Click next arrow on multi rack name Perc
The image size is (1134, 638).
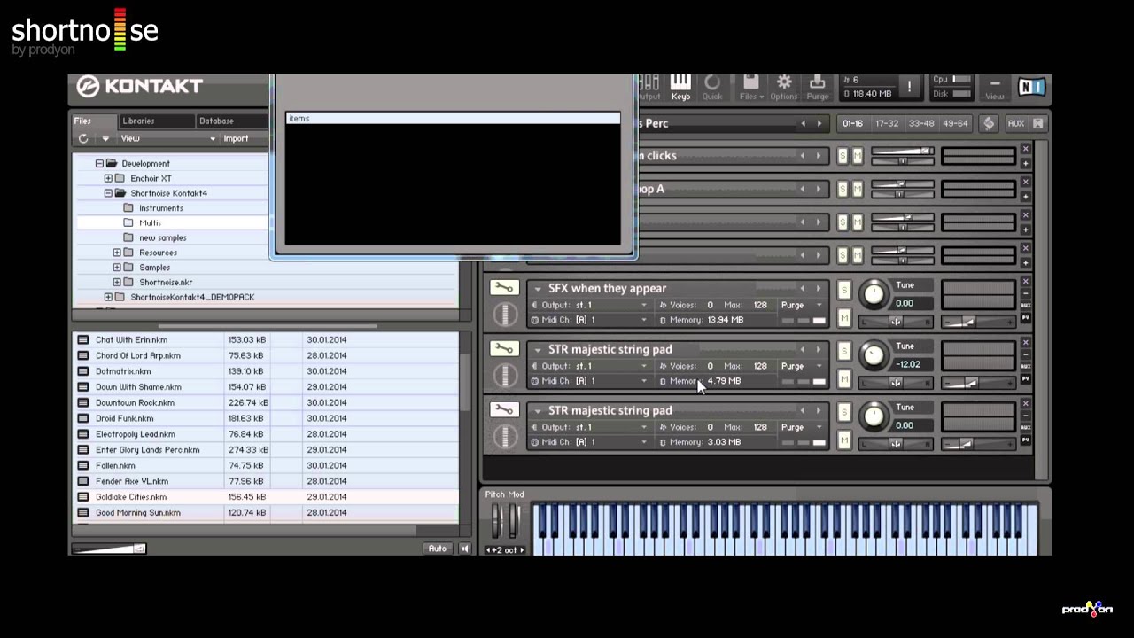click(x=819, y=123)
